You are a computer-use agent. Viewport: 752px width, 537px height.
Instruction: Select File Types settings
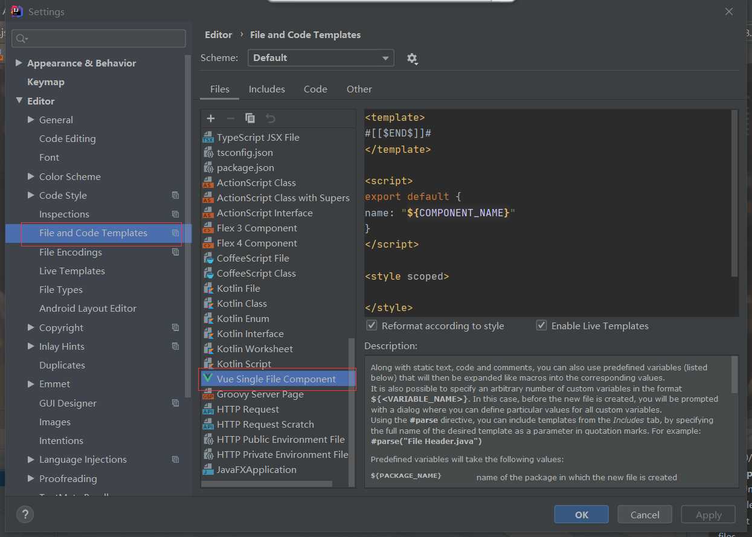61,289
